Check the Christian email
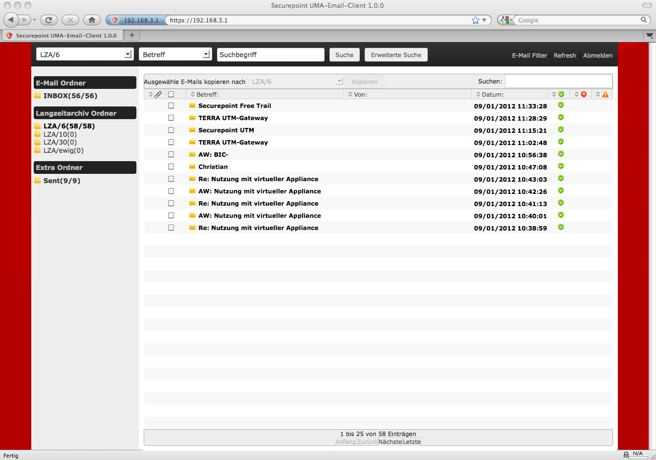 tap(171, 167)
